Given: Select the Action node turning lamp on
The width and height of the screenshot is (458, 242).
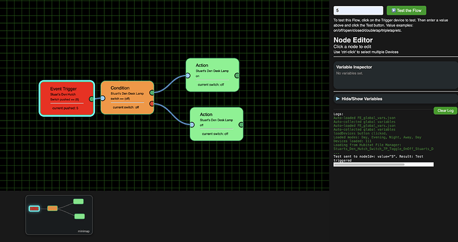Looking at the screenshot, I should [212, 75].
